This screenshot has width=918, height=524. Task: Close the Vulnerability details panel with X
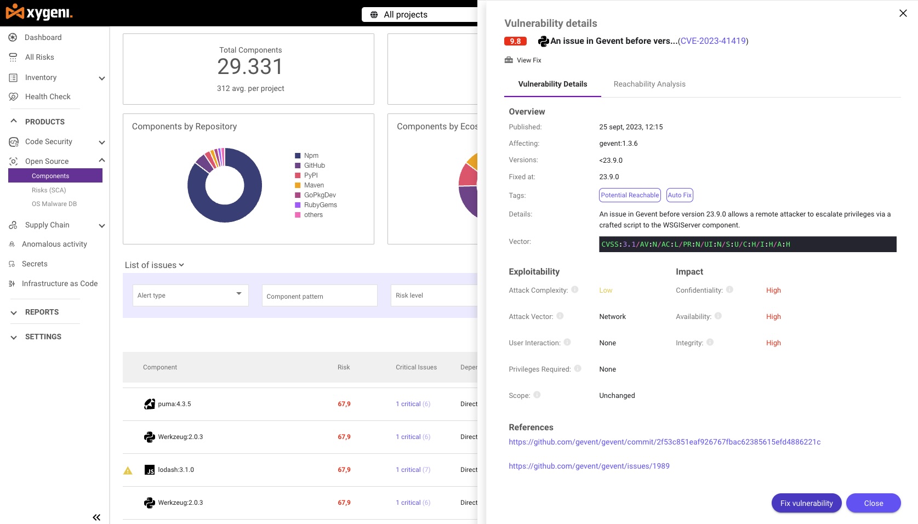tap(903, 13)
